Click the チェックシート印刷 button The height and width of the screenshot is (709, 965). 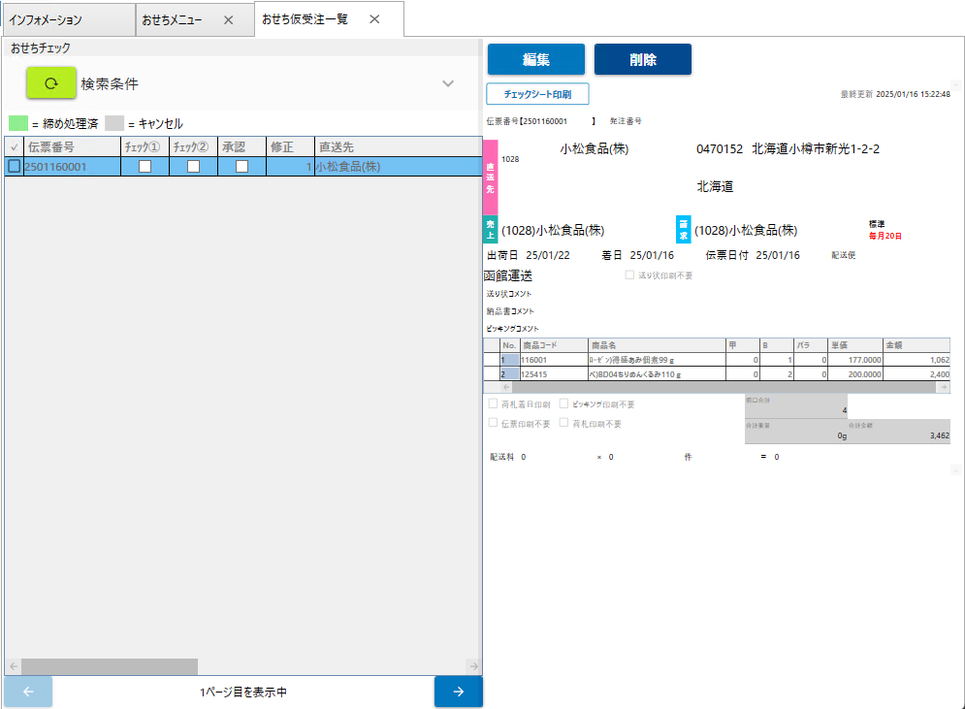coord(537,94)
